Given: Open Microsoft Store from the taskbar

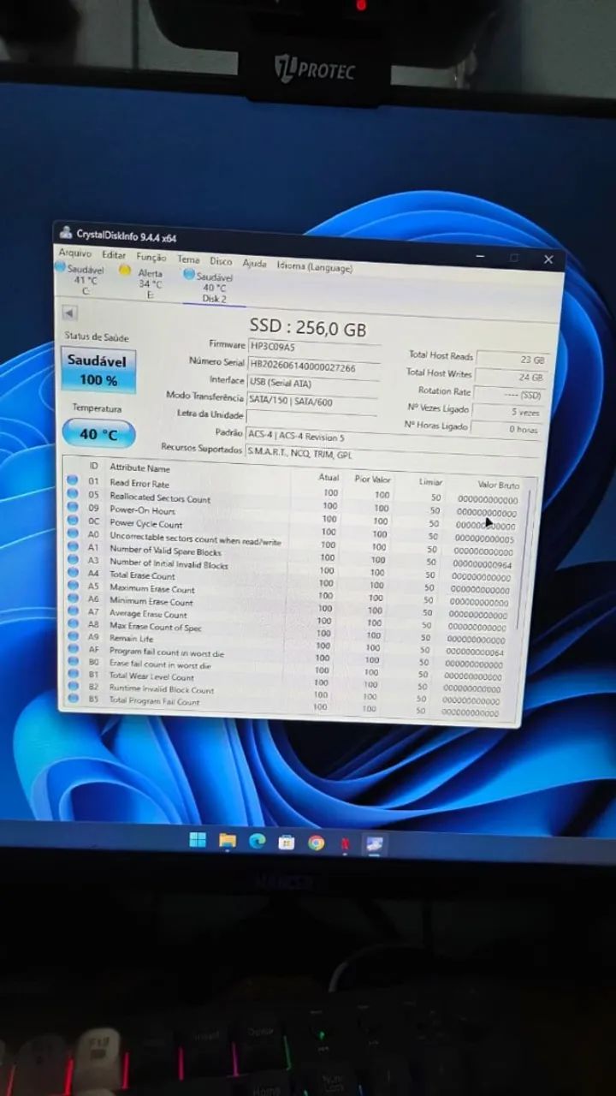Looking at the screenshot, I should click(286, 843).
